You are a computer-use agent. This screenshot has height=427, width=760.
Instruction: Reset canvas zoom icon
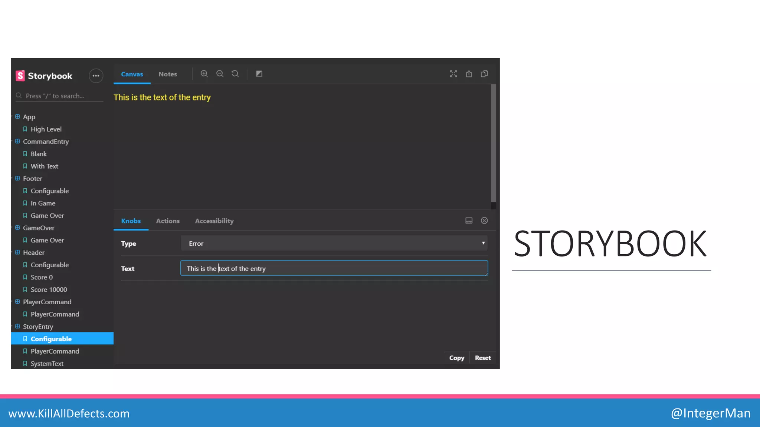(235, 74)
